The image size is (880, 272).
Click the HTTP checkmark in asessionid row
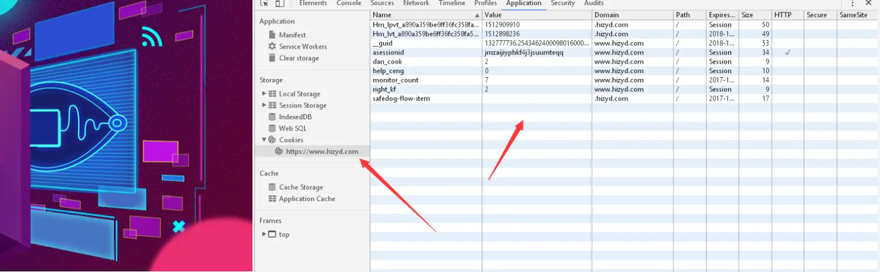point(788,53)
